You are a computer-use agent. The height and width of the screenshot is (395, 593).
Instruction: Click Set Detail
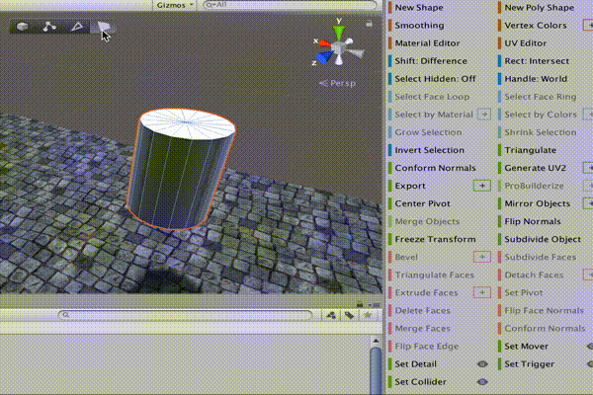[x=415, y=364]
